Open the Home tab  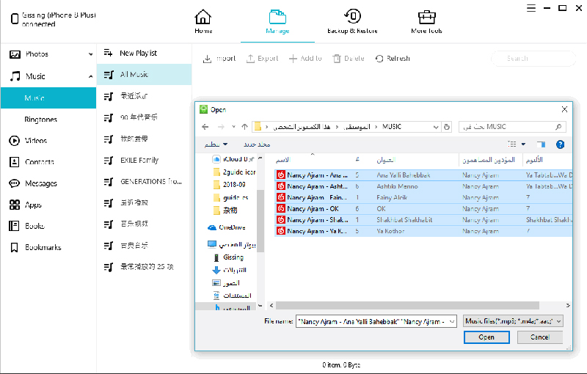(203, 21)
